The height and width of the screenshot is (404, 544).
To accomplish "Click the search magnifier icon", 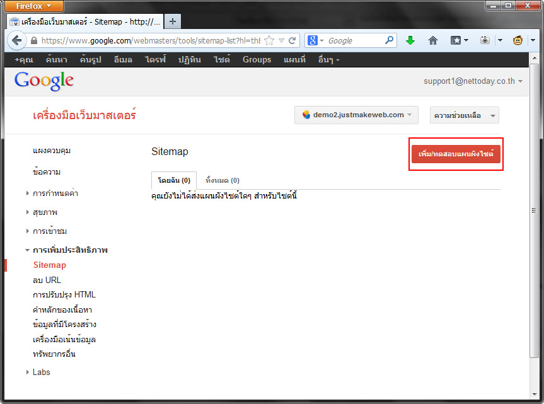I will click(390, 40).
